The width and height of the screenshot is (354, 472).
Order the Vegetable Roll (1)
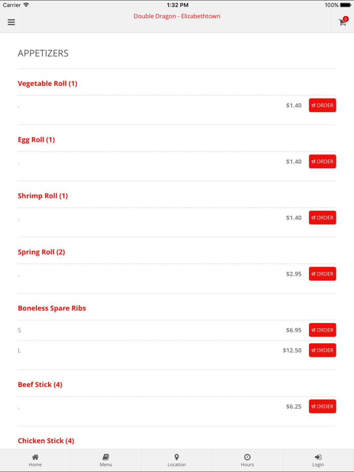pyautogui.click(x=322, y=105)
